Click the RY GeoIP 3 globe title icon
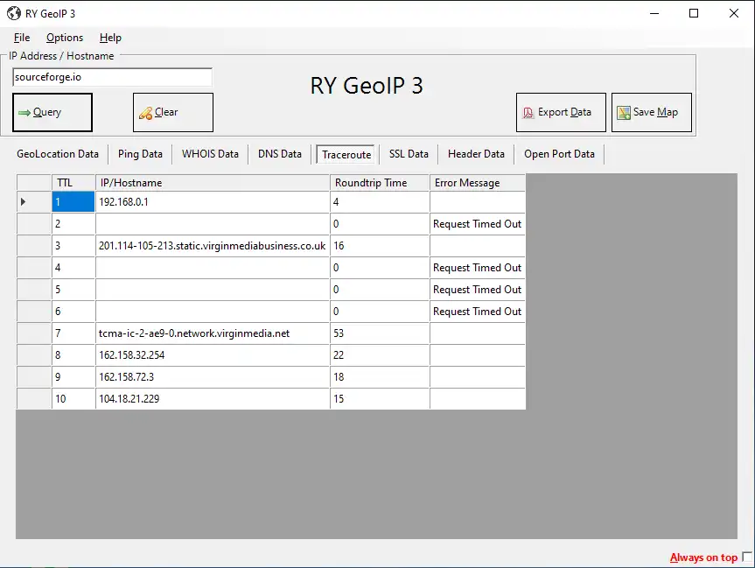Viewport: 755px width, 568px height. pos(14,13)
